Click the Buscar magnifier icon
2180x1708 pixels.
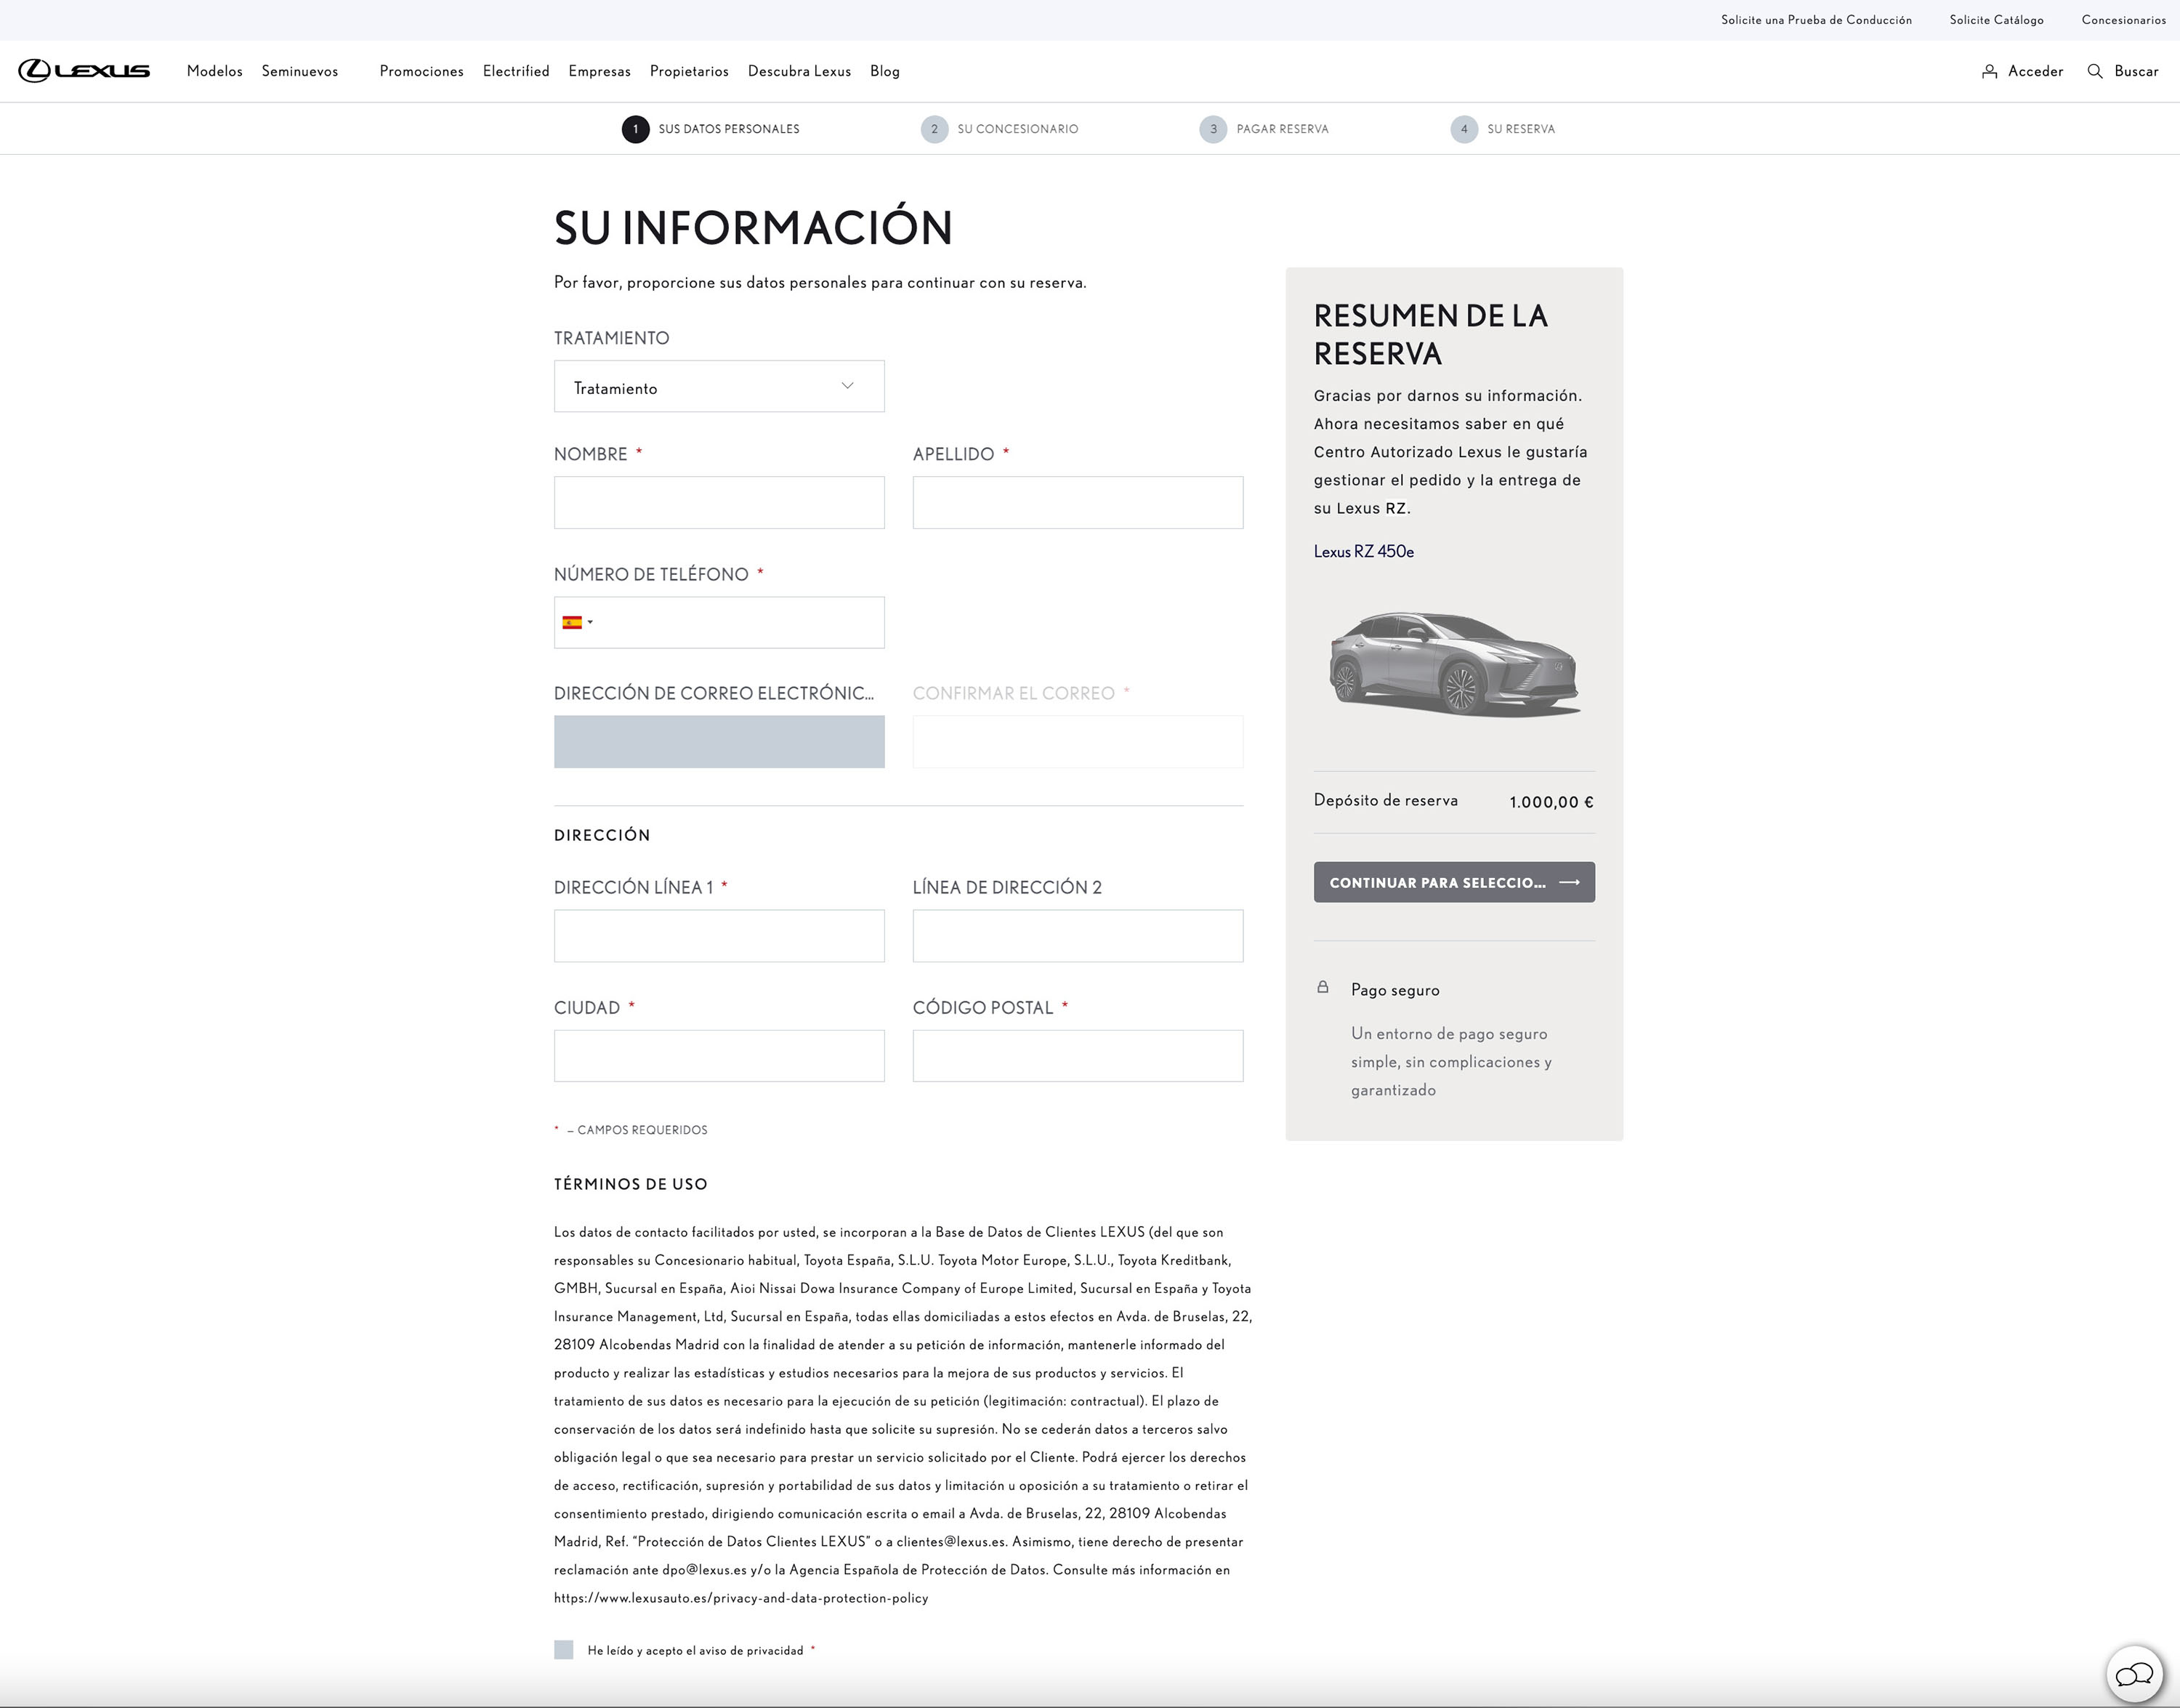click(x=2095, y=71)
